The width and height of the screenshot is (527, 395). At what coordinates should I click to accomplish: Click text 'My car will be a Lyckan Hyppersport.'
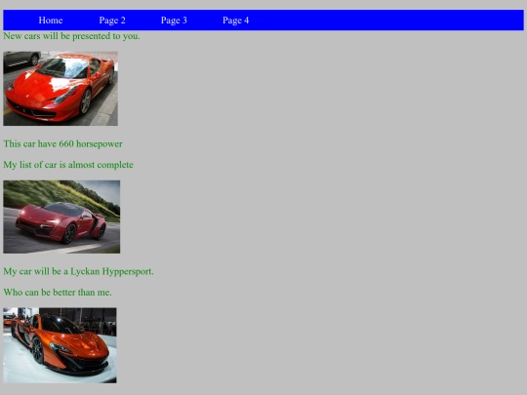[78, 271]
